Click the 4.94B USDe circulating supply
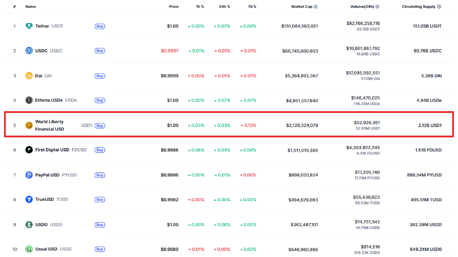 [429, 100]
